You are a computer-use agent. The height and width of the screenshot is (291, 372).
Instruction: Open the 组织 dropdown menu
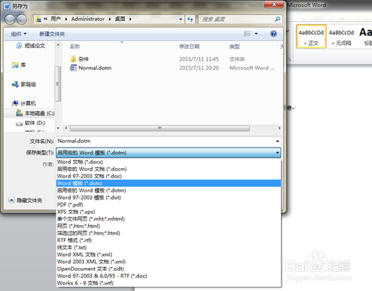[18, 34]
